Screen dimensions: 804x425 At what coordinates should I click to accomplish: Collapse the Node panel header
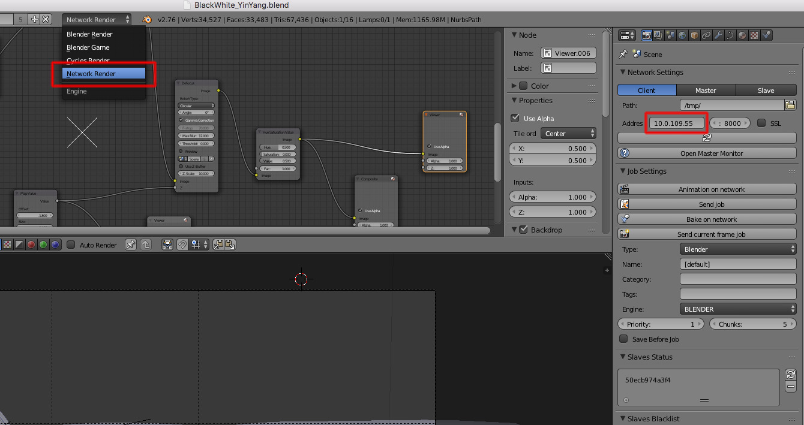514,35
